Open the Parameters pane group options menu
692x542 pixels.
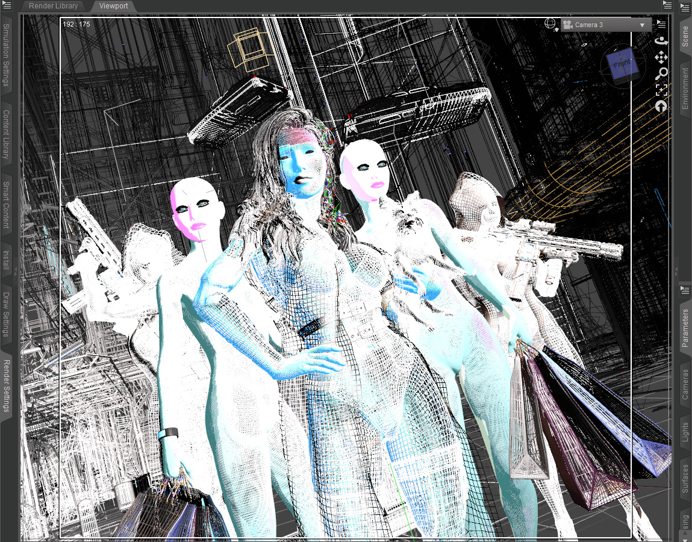685,290
